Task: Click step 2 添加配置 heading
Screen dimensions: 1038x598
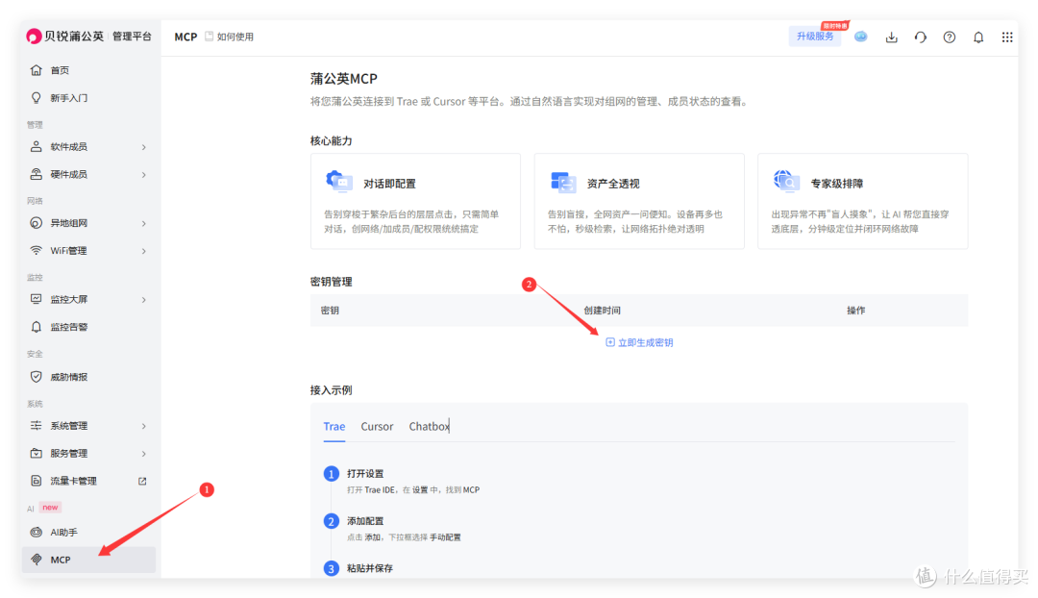Action: tap(365, 521)
